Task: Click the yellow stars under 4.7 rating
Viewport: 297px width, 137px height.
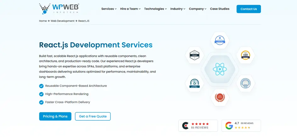Action: pos(243,128)
